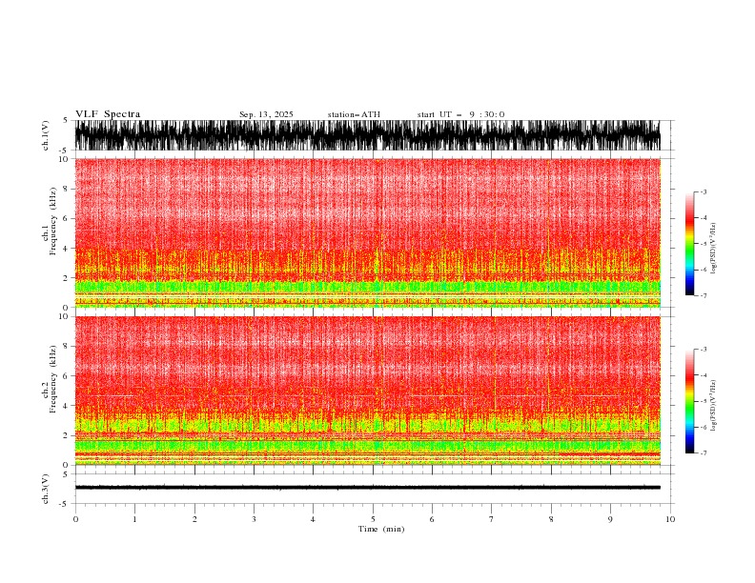Click time axis tick label "5"

[x=373, y=519]
